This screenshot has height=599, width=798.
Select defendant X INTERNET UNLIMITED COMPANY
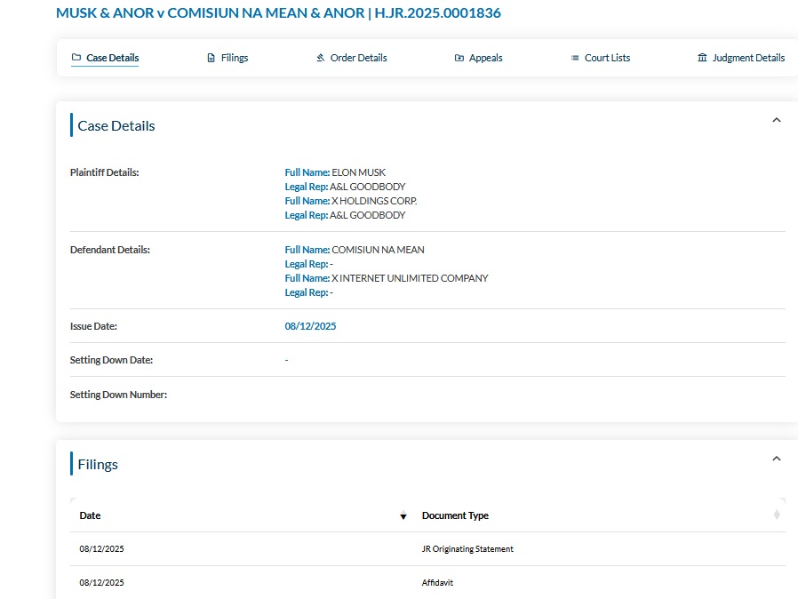point(410,278)
